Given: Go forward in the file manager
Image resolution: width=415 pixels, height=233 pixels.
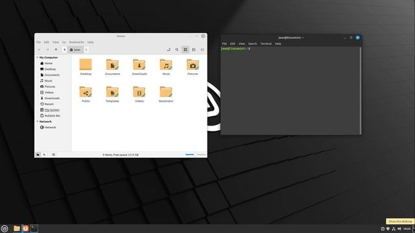Looking at the screenshot, I should point(47,50).
